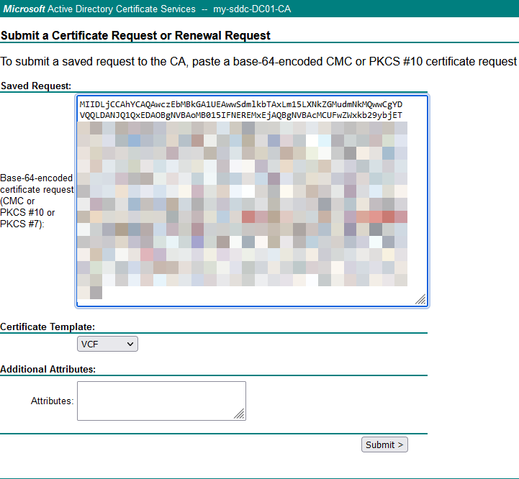This screenshot has height=479, width=519.
Task: Click the Attributes field label
Action: coord(52,401)
